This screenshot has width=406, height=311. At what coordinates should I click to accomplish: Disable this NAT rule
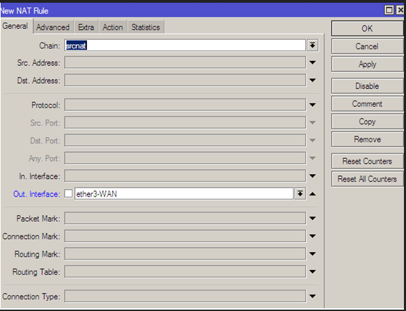tap(367, 86)
